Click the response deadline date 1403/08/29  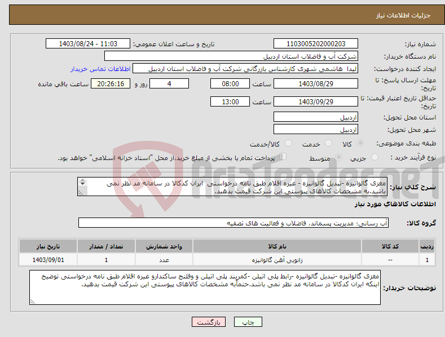[x=316, y=83]
